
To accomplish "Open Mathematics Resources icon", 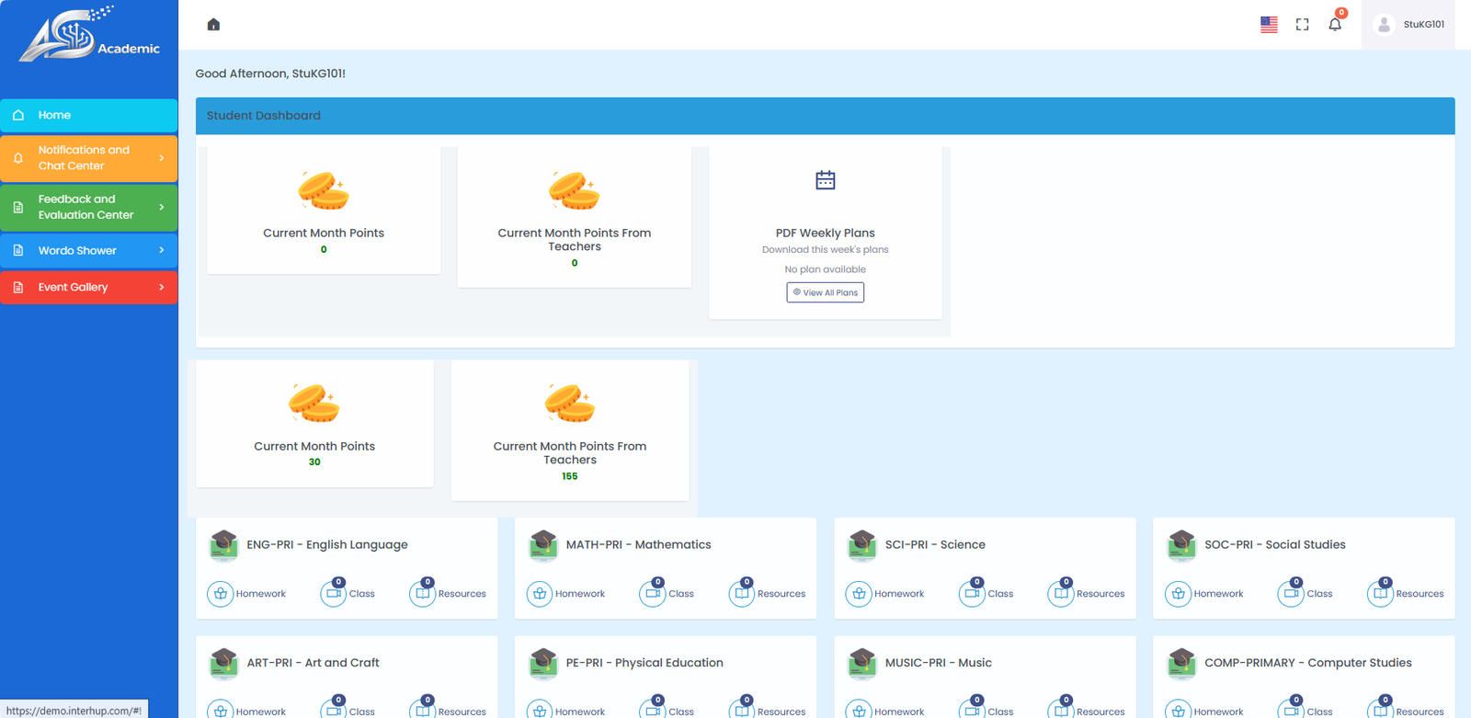I will [741, 594].
